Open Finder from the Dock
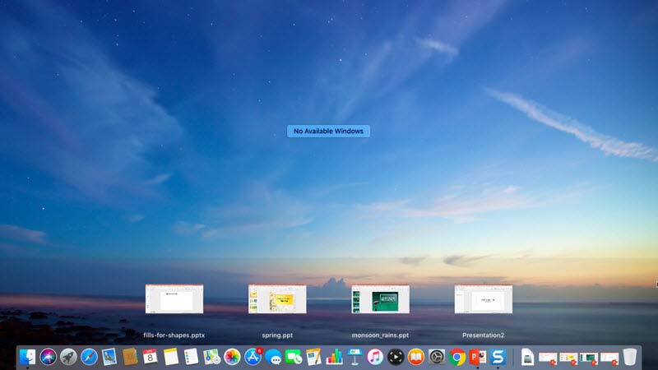Screen dimensions: 658x370 (x=28, y=357)
